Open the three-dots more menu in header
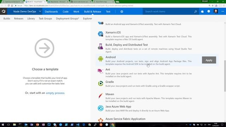 [223, 11]
